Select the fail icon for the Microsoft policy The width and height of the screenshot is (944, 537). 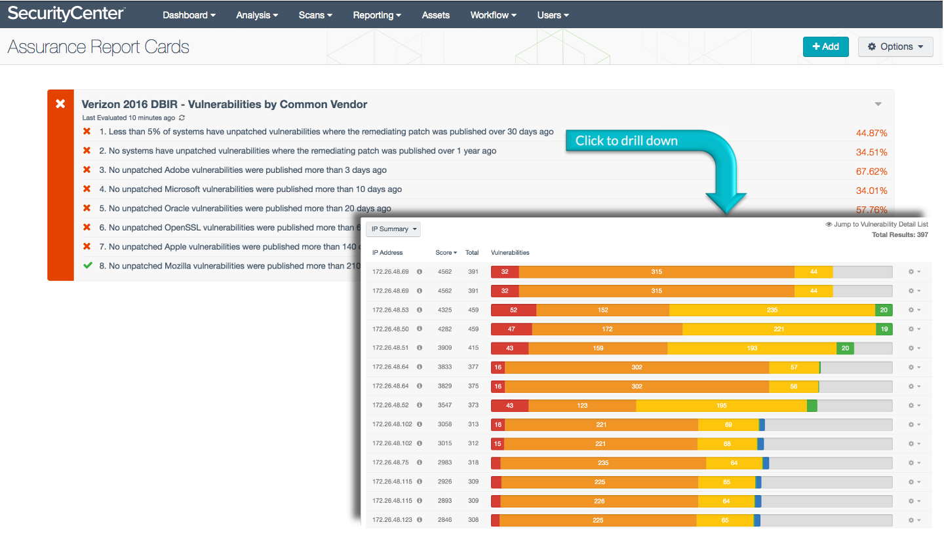(x=87, y=189)
